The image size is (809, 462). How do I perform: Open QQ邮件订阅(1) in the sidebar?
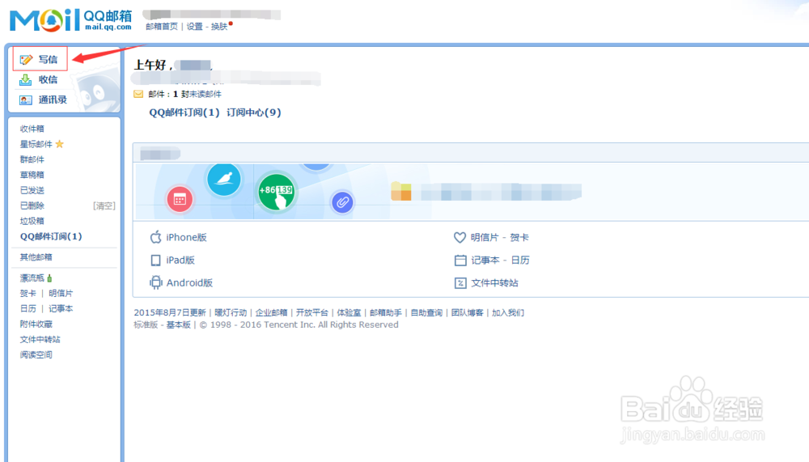tap(51, 236)
